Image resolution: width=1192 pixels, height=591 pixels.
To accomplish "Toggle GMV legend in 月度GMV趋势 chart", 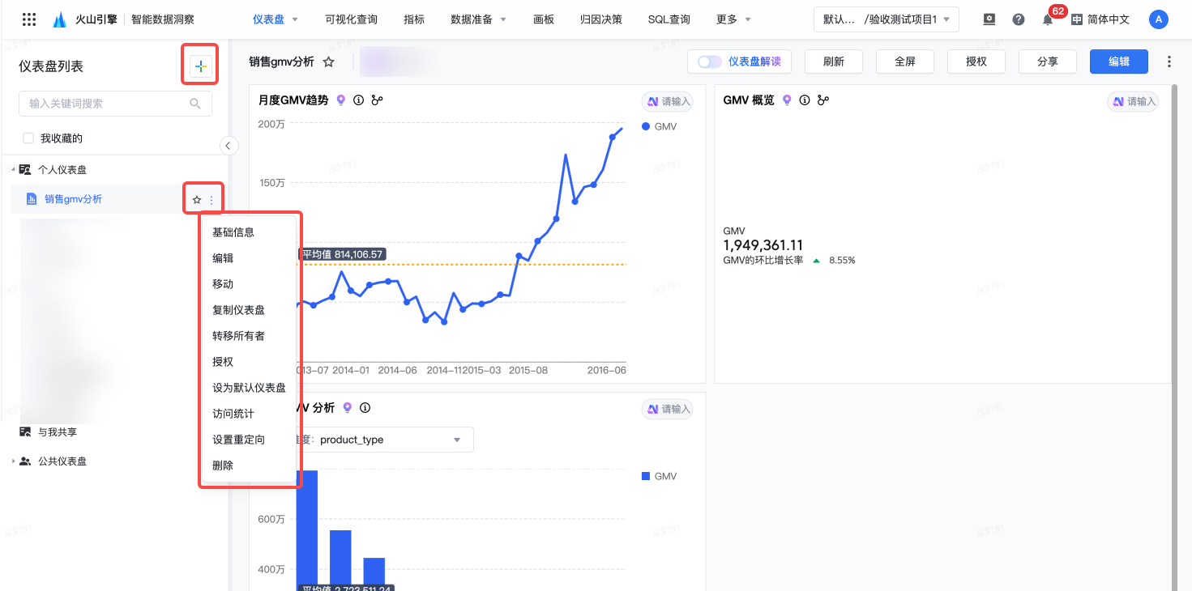I will pos(659,127).
